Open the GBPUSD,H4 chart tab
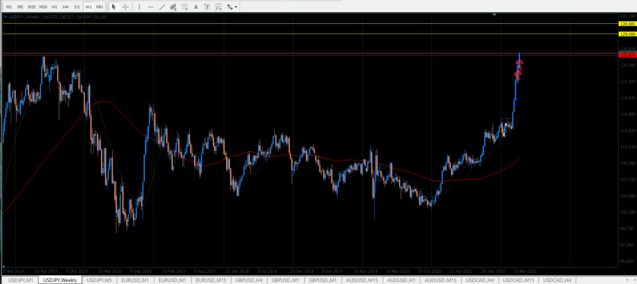 pos(249,280)
